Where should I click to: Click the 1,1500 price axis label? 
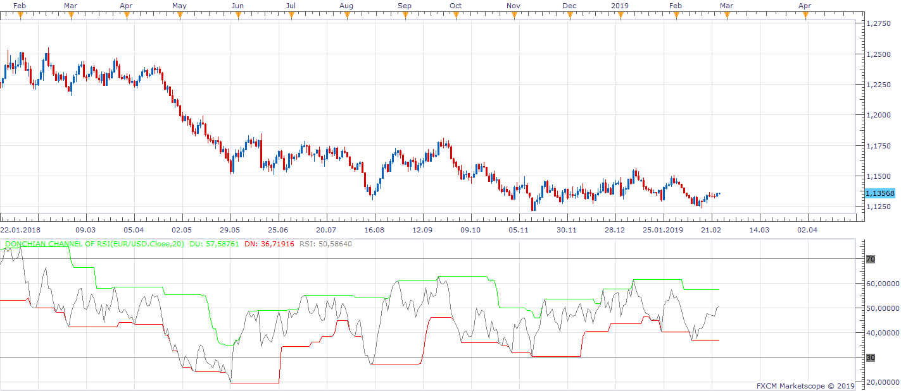(x=878, y=176)
